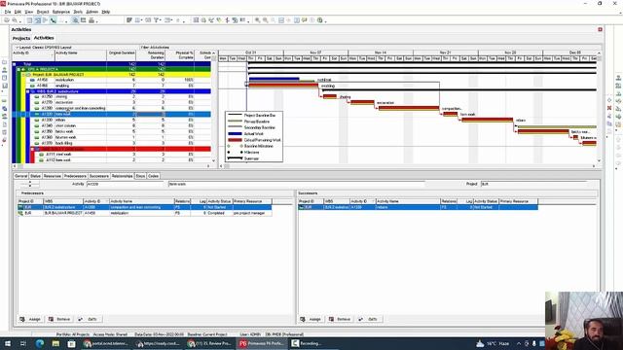The height and width of the screenshot is (350, 623).
Task: Open the General details tab
Action: click(x=20, y=176)
